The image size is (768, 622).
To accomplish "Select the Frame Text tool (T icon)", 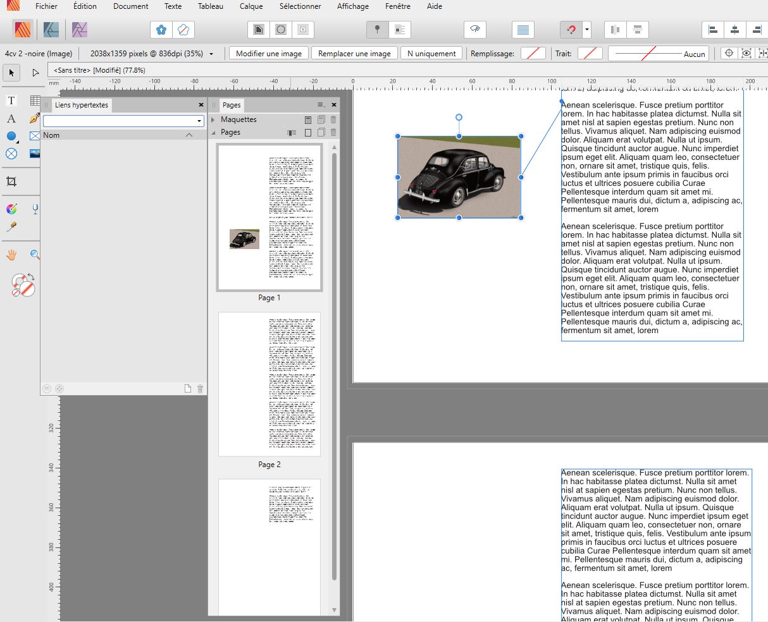I will point(11,101).
